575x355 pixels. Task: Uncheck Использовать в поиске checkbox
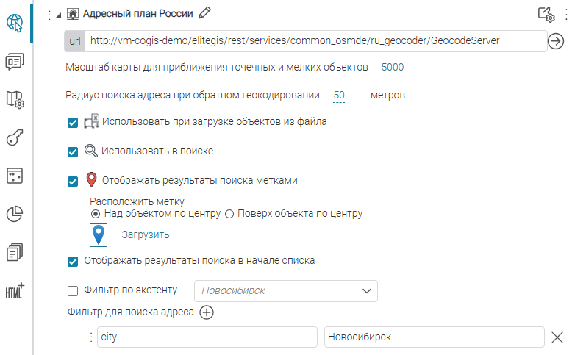click(73, 151)
